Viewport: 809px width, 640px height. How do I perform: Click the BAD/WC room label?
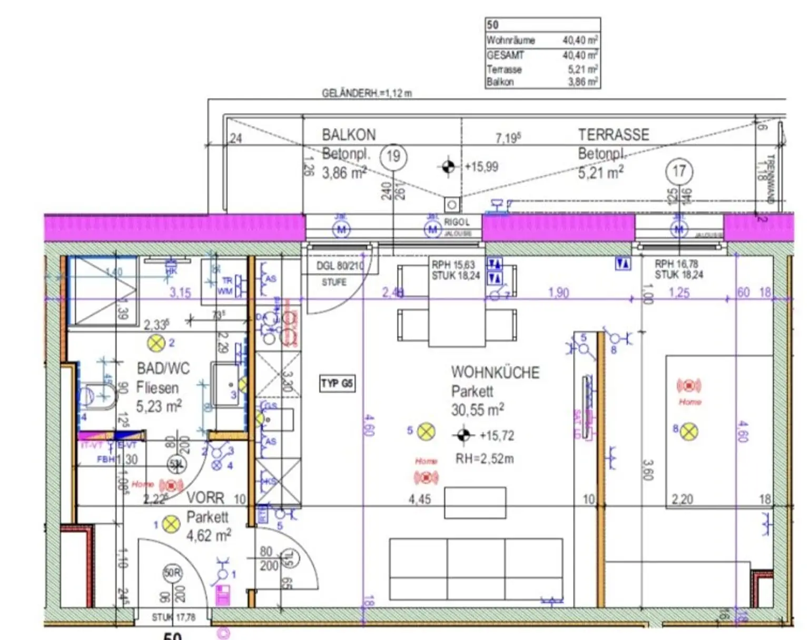pyautogui.click(x=163, y=368)
